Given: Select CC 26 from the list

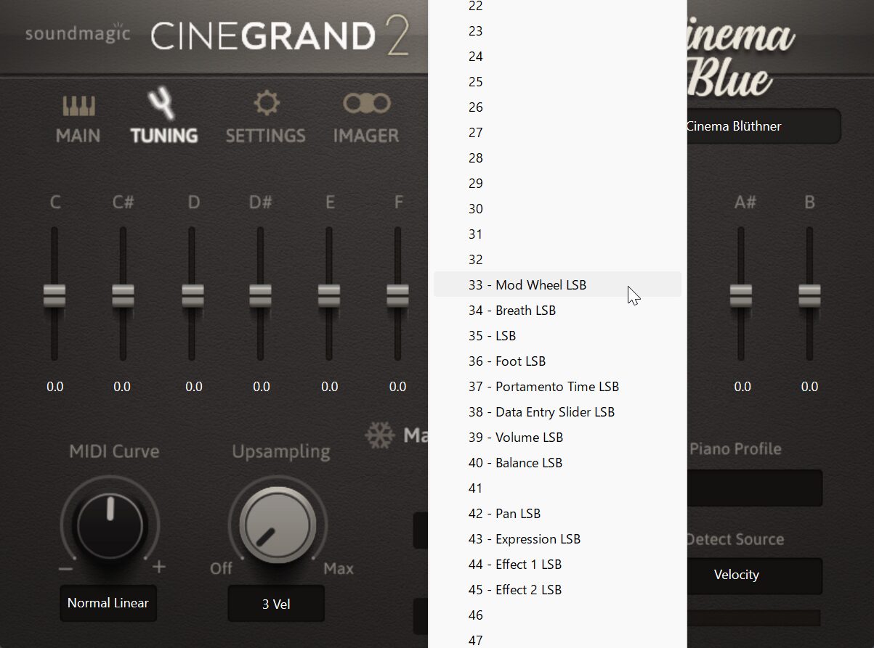Looking at the screenshot, I should [557, 107].
